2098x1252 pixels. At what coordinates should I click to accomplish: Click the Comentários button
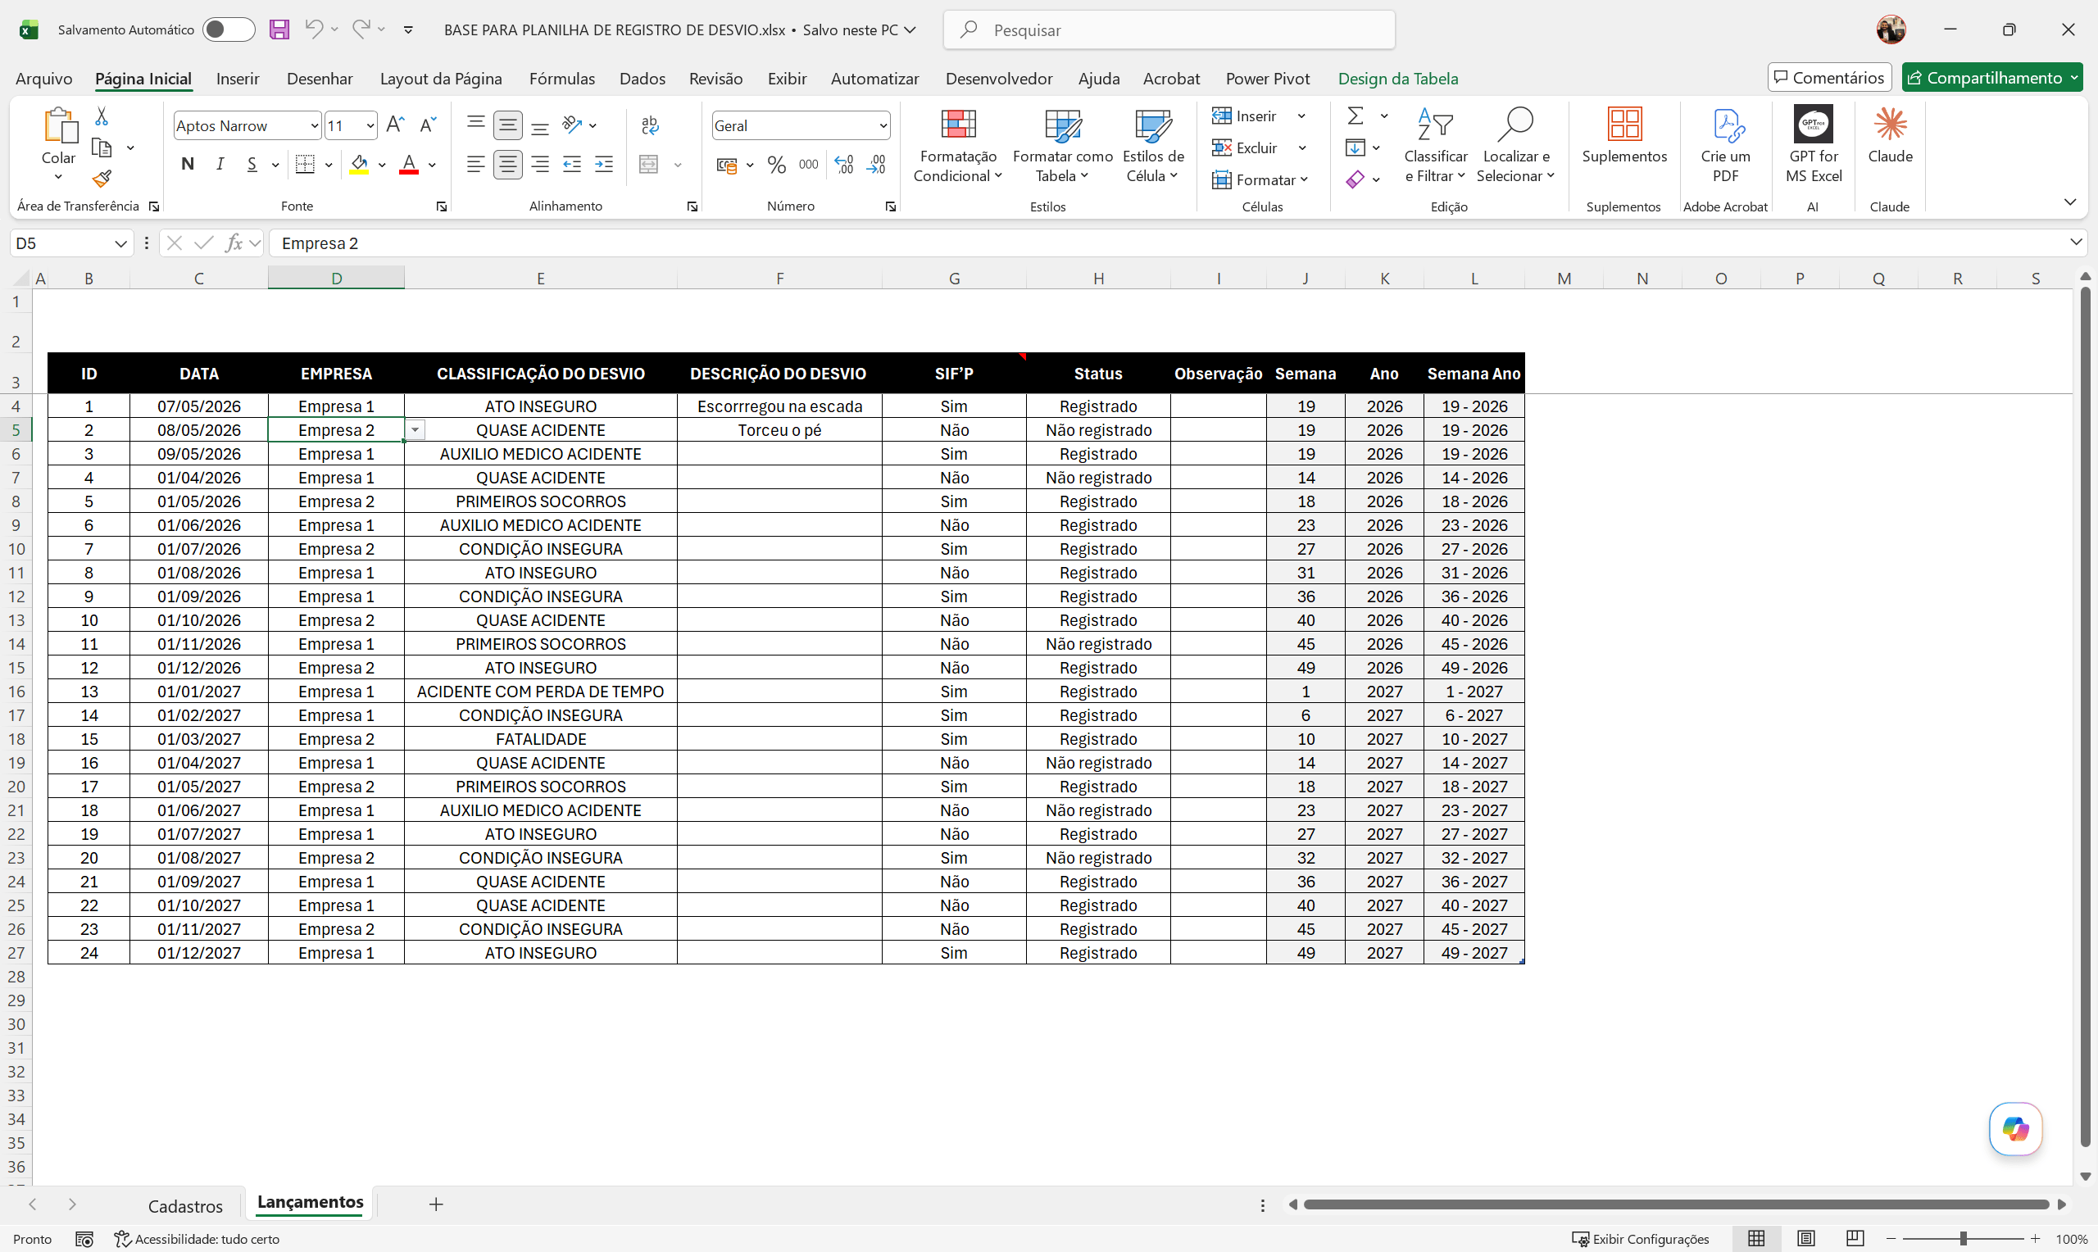pos(1829,78)
